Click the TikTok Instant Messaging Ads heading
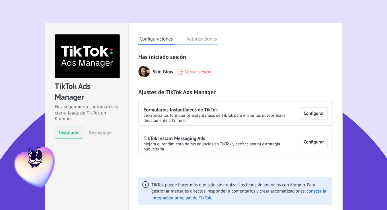The height and width of the screenshot is (210, 387). [x=174, y=138]
